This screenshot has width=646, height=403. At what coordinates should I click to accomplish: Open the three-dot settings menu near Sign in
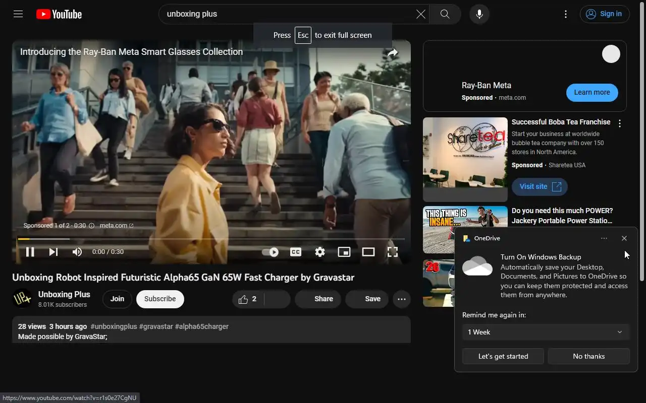pyautogui.click(x=566, y=14)
